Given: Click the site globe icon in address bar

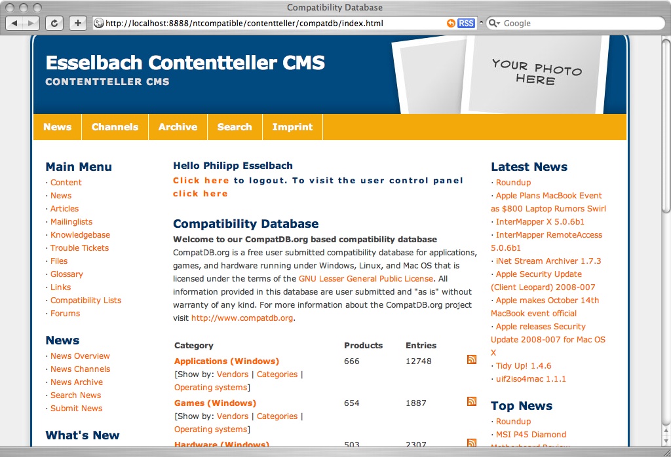Looking at the screenshot, I should pos(99,23).
